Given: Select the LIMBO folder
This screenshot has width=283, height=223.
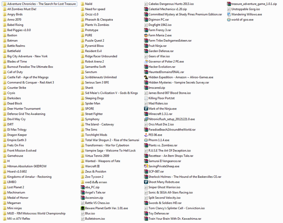Looking at the screenshot, I should [12, 182].
